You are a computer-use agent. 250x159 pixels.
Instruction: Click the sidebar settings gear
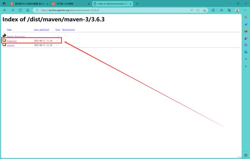click(246, 155)
